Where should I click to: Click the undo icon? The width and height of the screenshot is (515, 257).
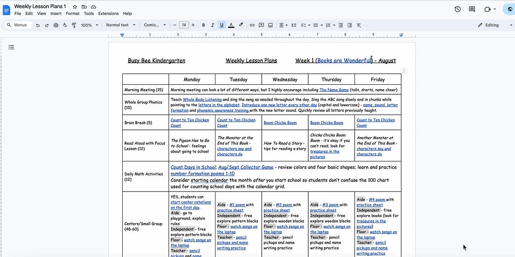click(x=38, y=25)
